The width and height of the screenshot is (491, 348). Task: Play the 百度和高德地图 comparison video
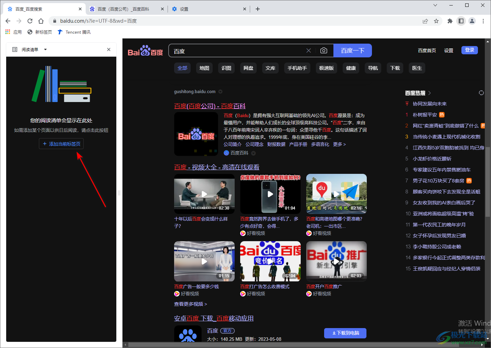click(x=337, y=194)
